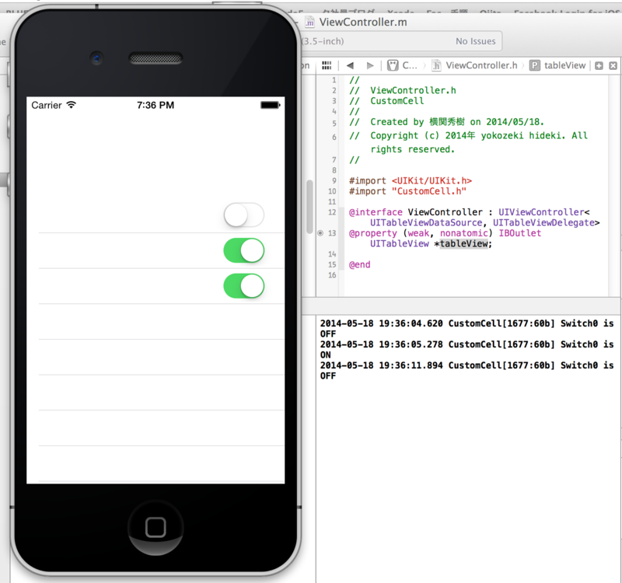Screen dimensions: 622x583
Task: Click the tableView identifier in code
Action: (463, 243)
